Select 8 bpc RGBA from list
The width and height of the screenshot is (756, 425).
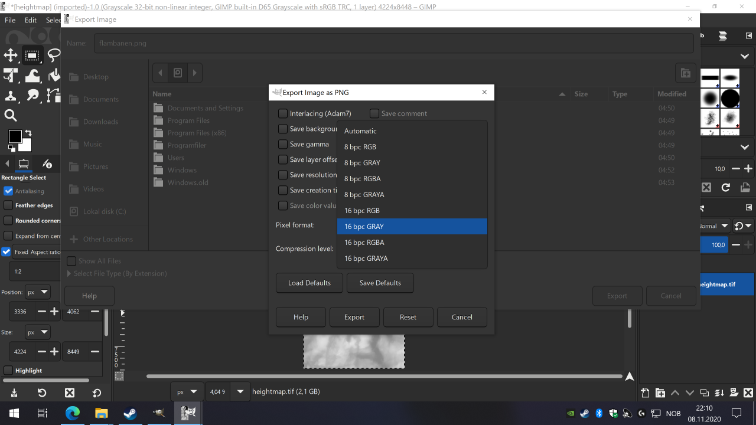click(412, 179)
